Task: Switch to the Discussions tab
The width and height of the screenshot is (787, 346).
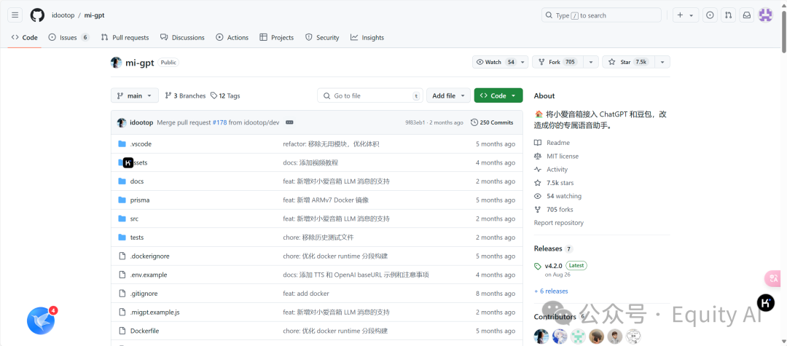Action: coord(182,37)
